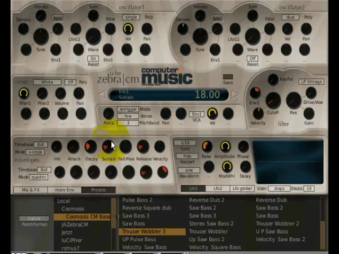
Task: Click the oscillator2 Tune knob
Action: tap(200, 37)
